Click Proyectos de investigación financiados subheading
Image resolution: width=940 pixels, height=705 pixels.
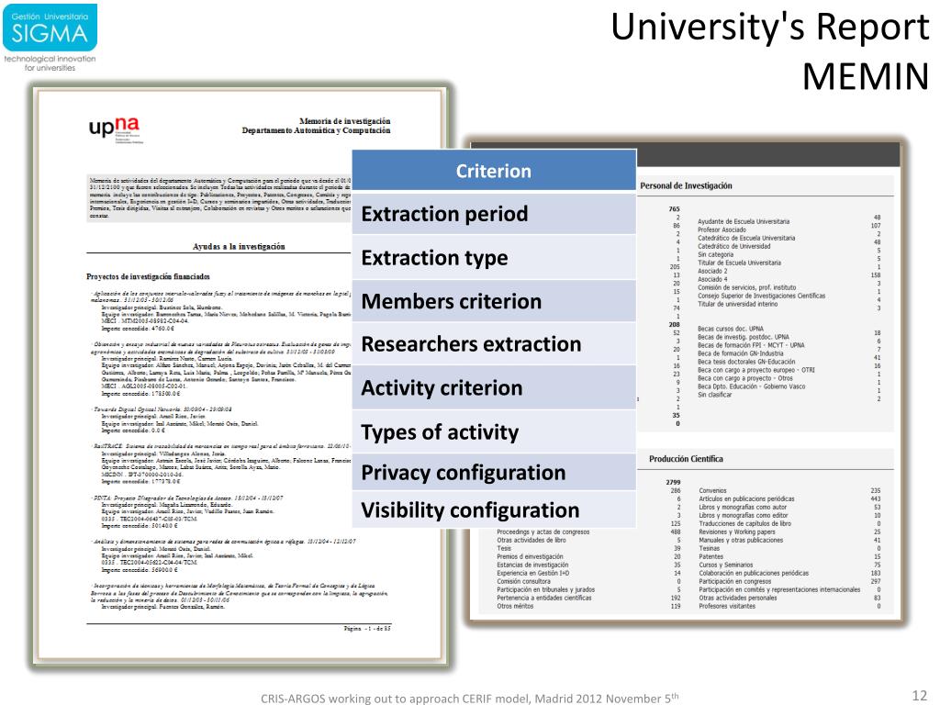(148, 276)
